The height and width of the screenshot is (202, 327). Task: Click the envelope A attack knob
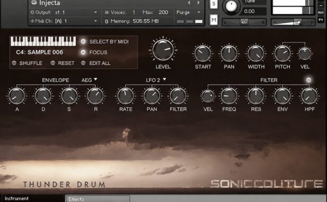point(16,96)
